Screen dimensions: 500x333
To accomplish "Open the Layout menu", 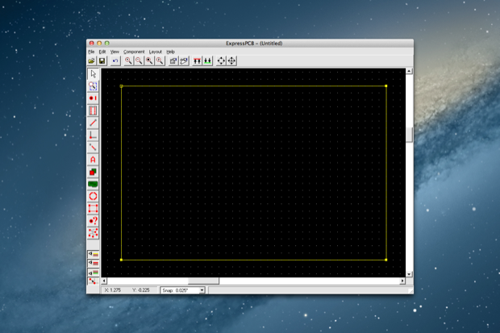I will click(156, 52).
